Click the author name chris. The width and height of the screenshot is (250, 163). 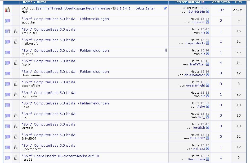click(x=25, y=12)
